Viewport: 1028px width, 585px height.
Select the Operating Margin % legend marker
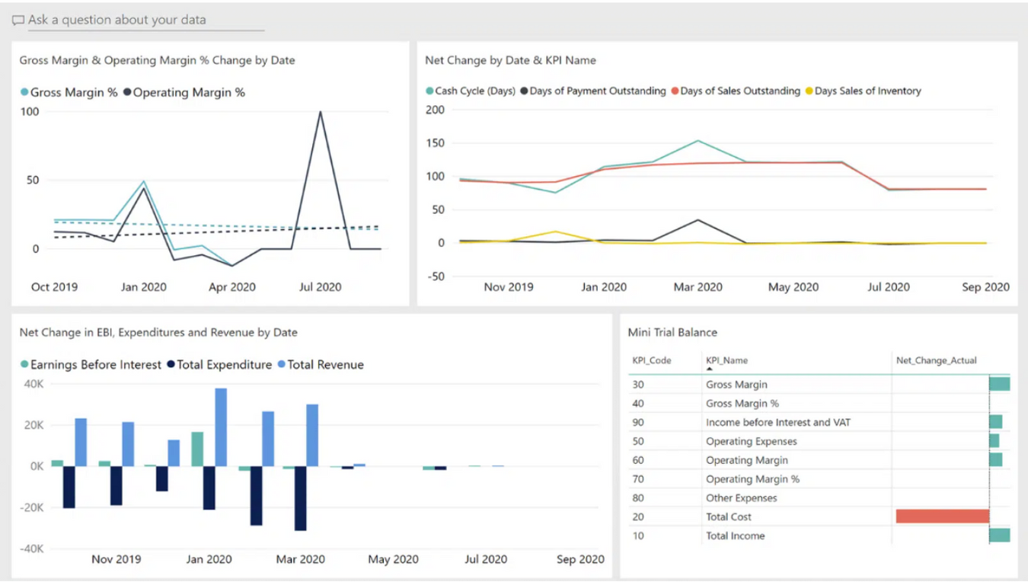point(127,93)
